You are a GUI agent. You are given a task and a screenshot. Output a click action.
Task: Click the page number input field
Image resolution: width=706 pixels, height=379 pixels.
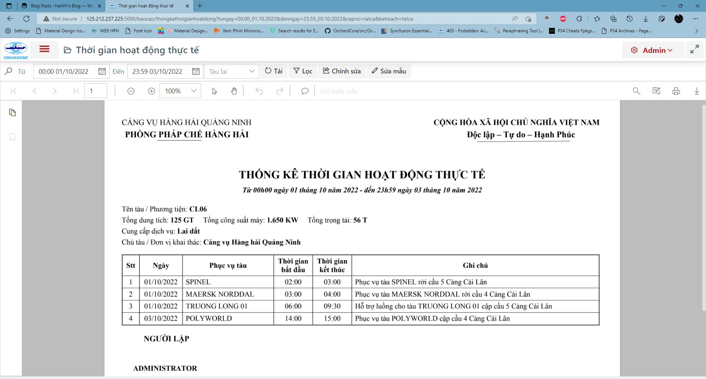click(96, 91)
